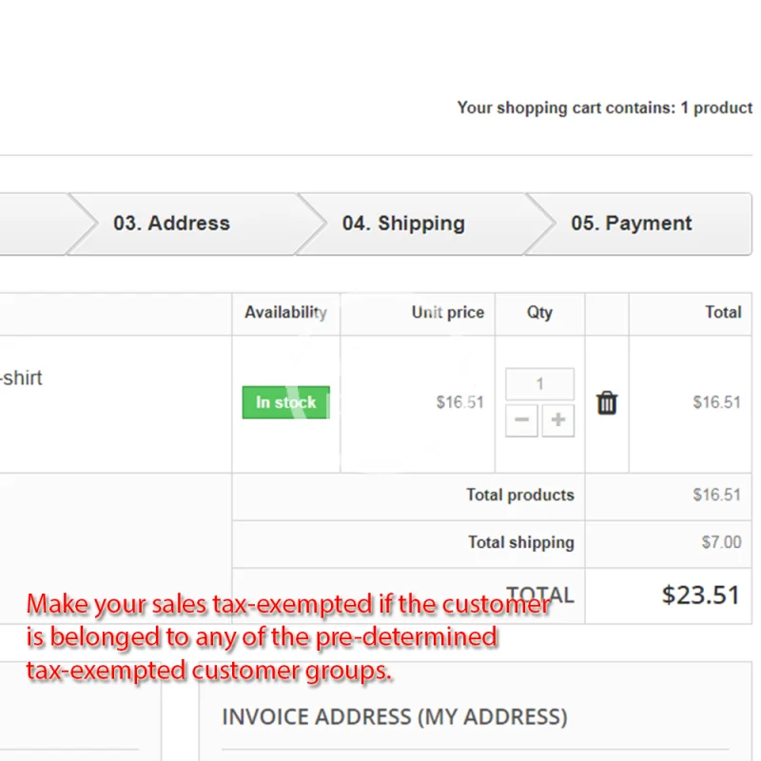Increase quantity with the plus button
Screen dimensions: 761x761
[x=558, y=420]
